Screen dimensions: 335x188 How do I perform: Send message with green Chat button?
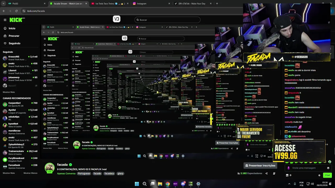tap(327, 175)
